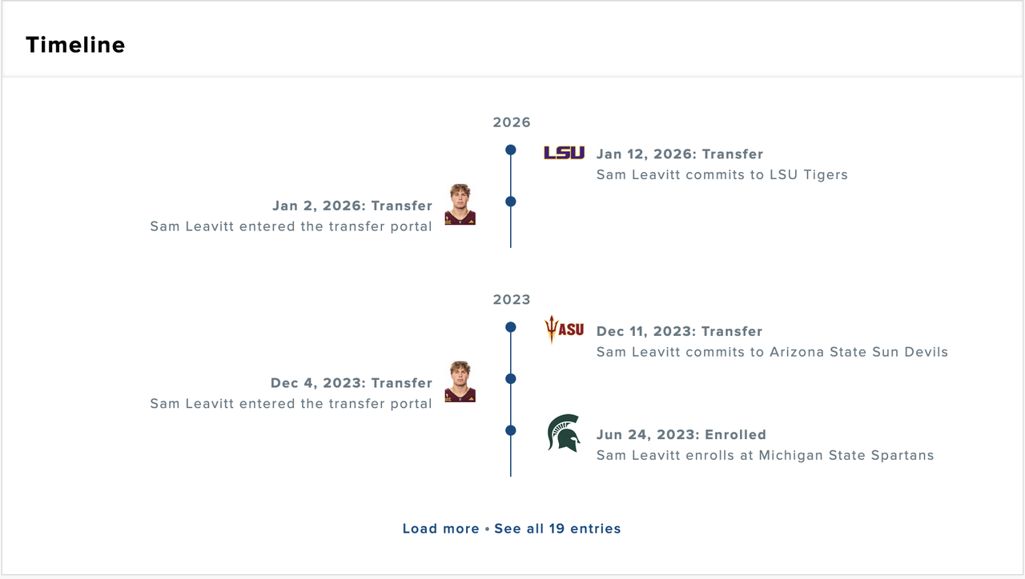
Task: Click the Jan 2, 2026 timeline dot
Action: point(511,202)
